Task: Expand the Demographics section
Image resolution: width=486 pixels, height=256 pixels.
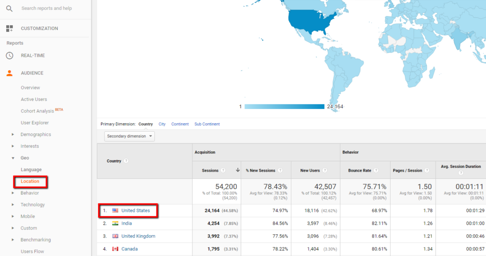Action: pyautogui.click(x=13, y=135)
